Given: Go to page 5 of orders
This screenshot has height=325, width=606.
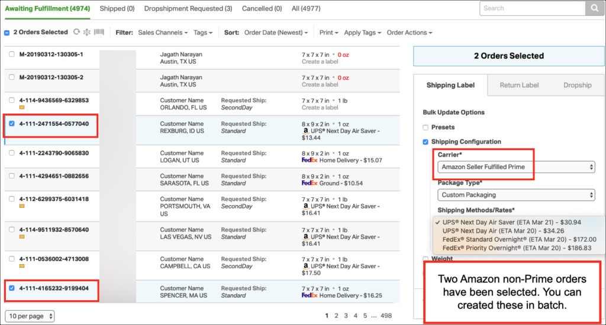Looking at the screenshot, I should (365, 316).
